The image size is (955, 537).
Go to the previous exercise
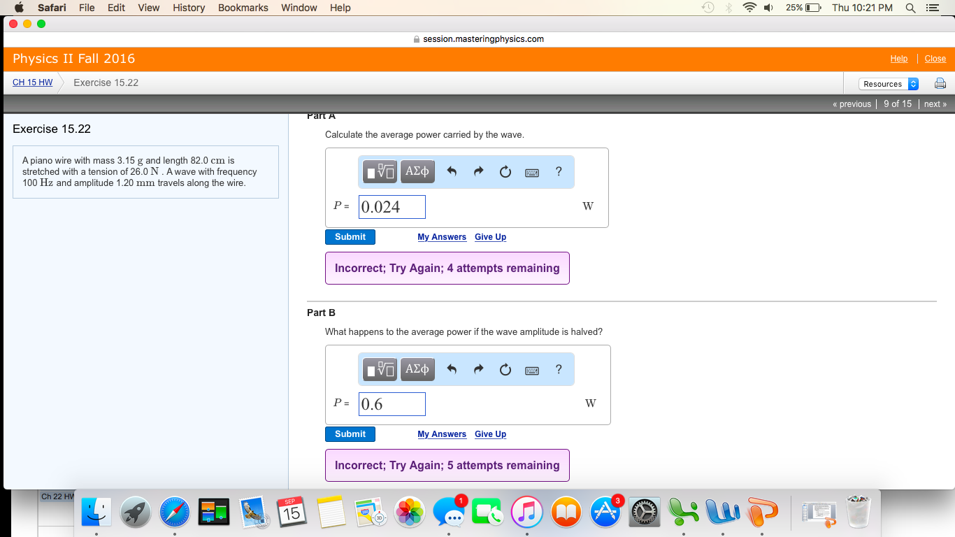[852, 104]
